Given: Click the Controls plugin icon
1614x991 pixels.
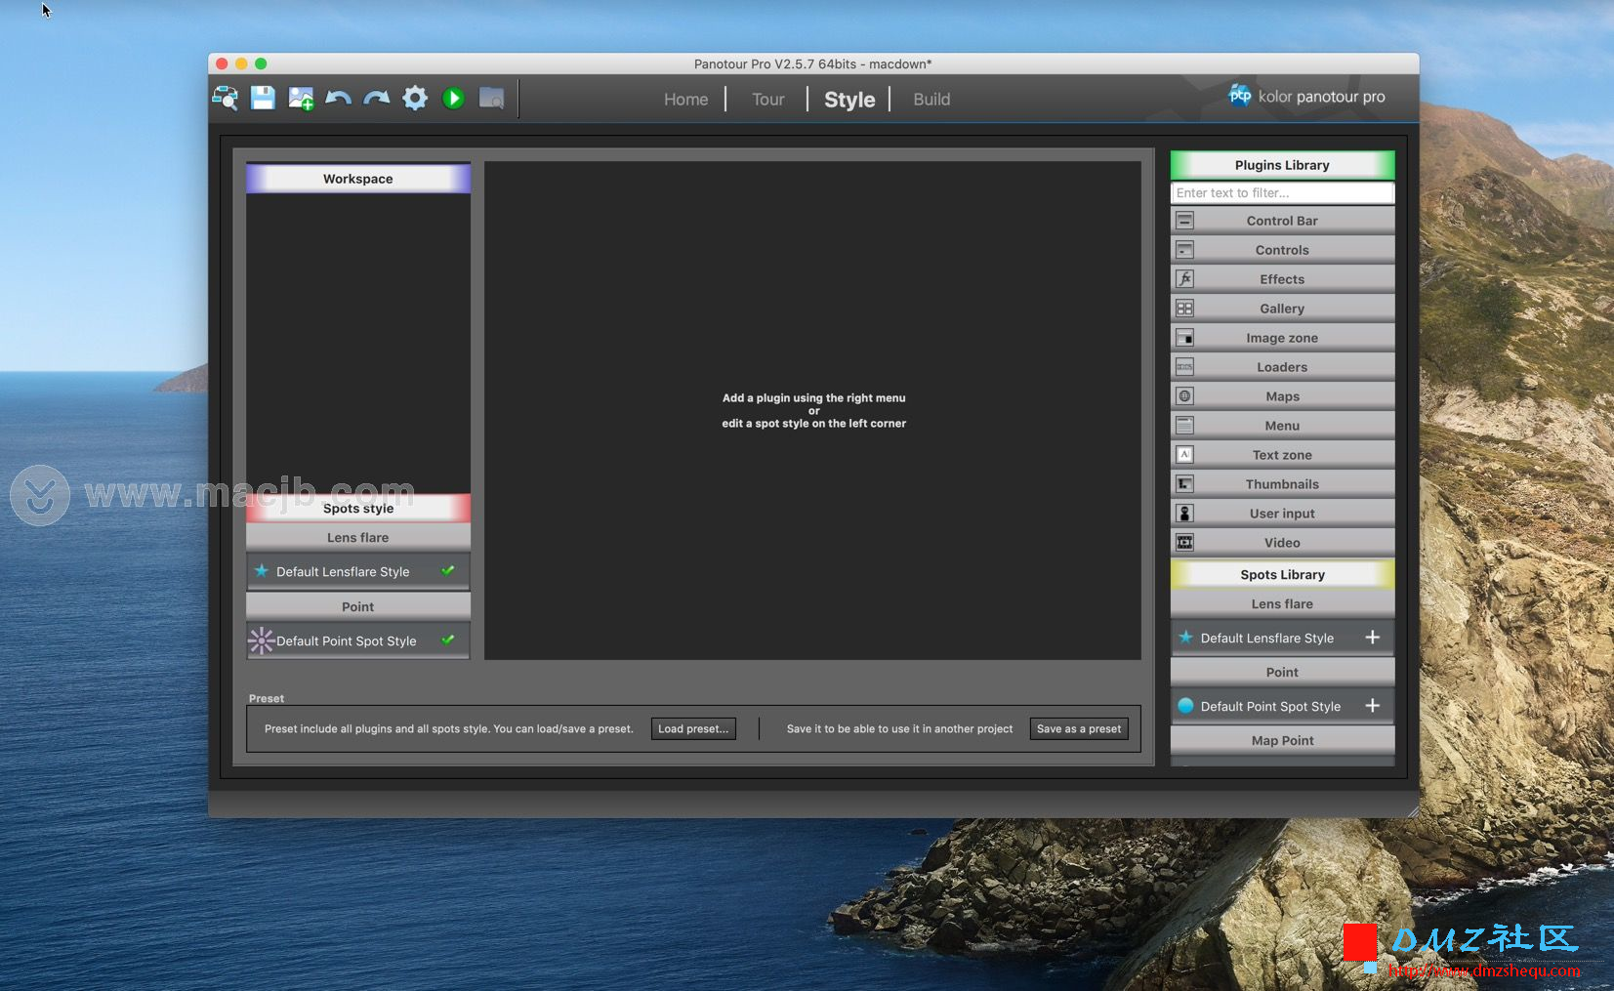Looking at the screenshot, I should (1184, 250).
